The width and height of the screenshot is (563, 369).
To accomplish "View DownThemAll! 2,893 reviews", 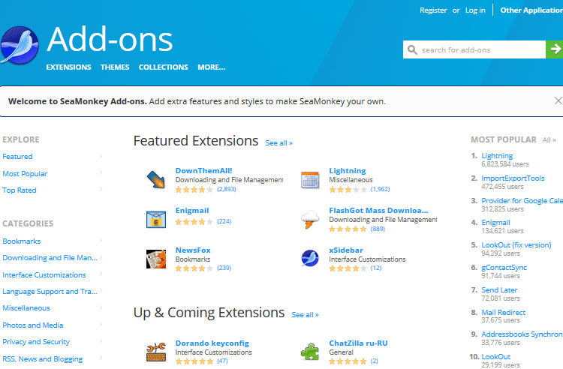I will [x=227, y=189].
